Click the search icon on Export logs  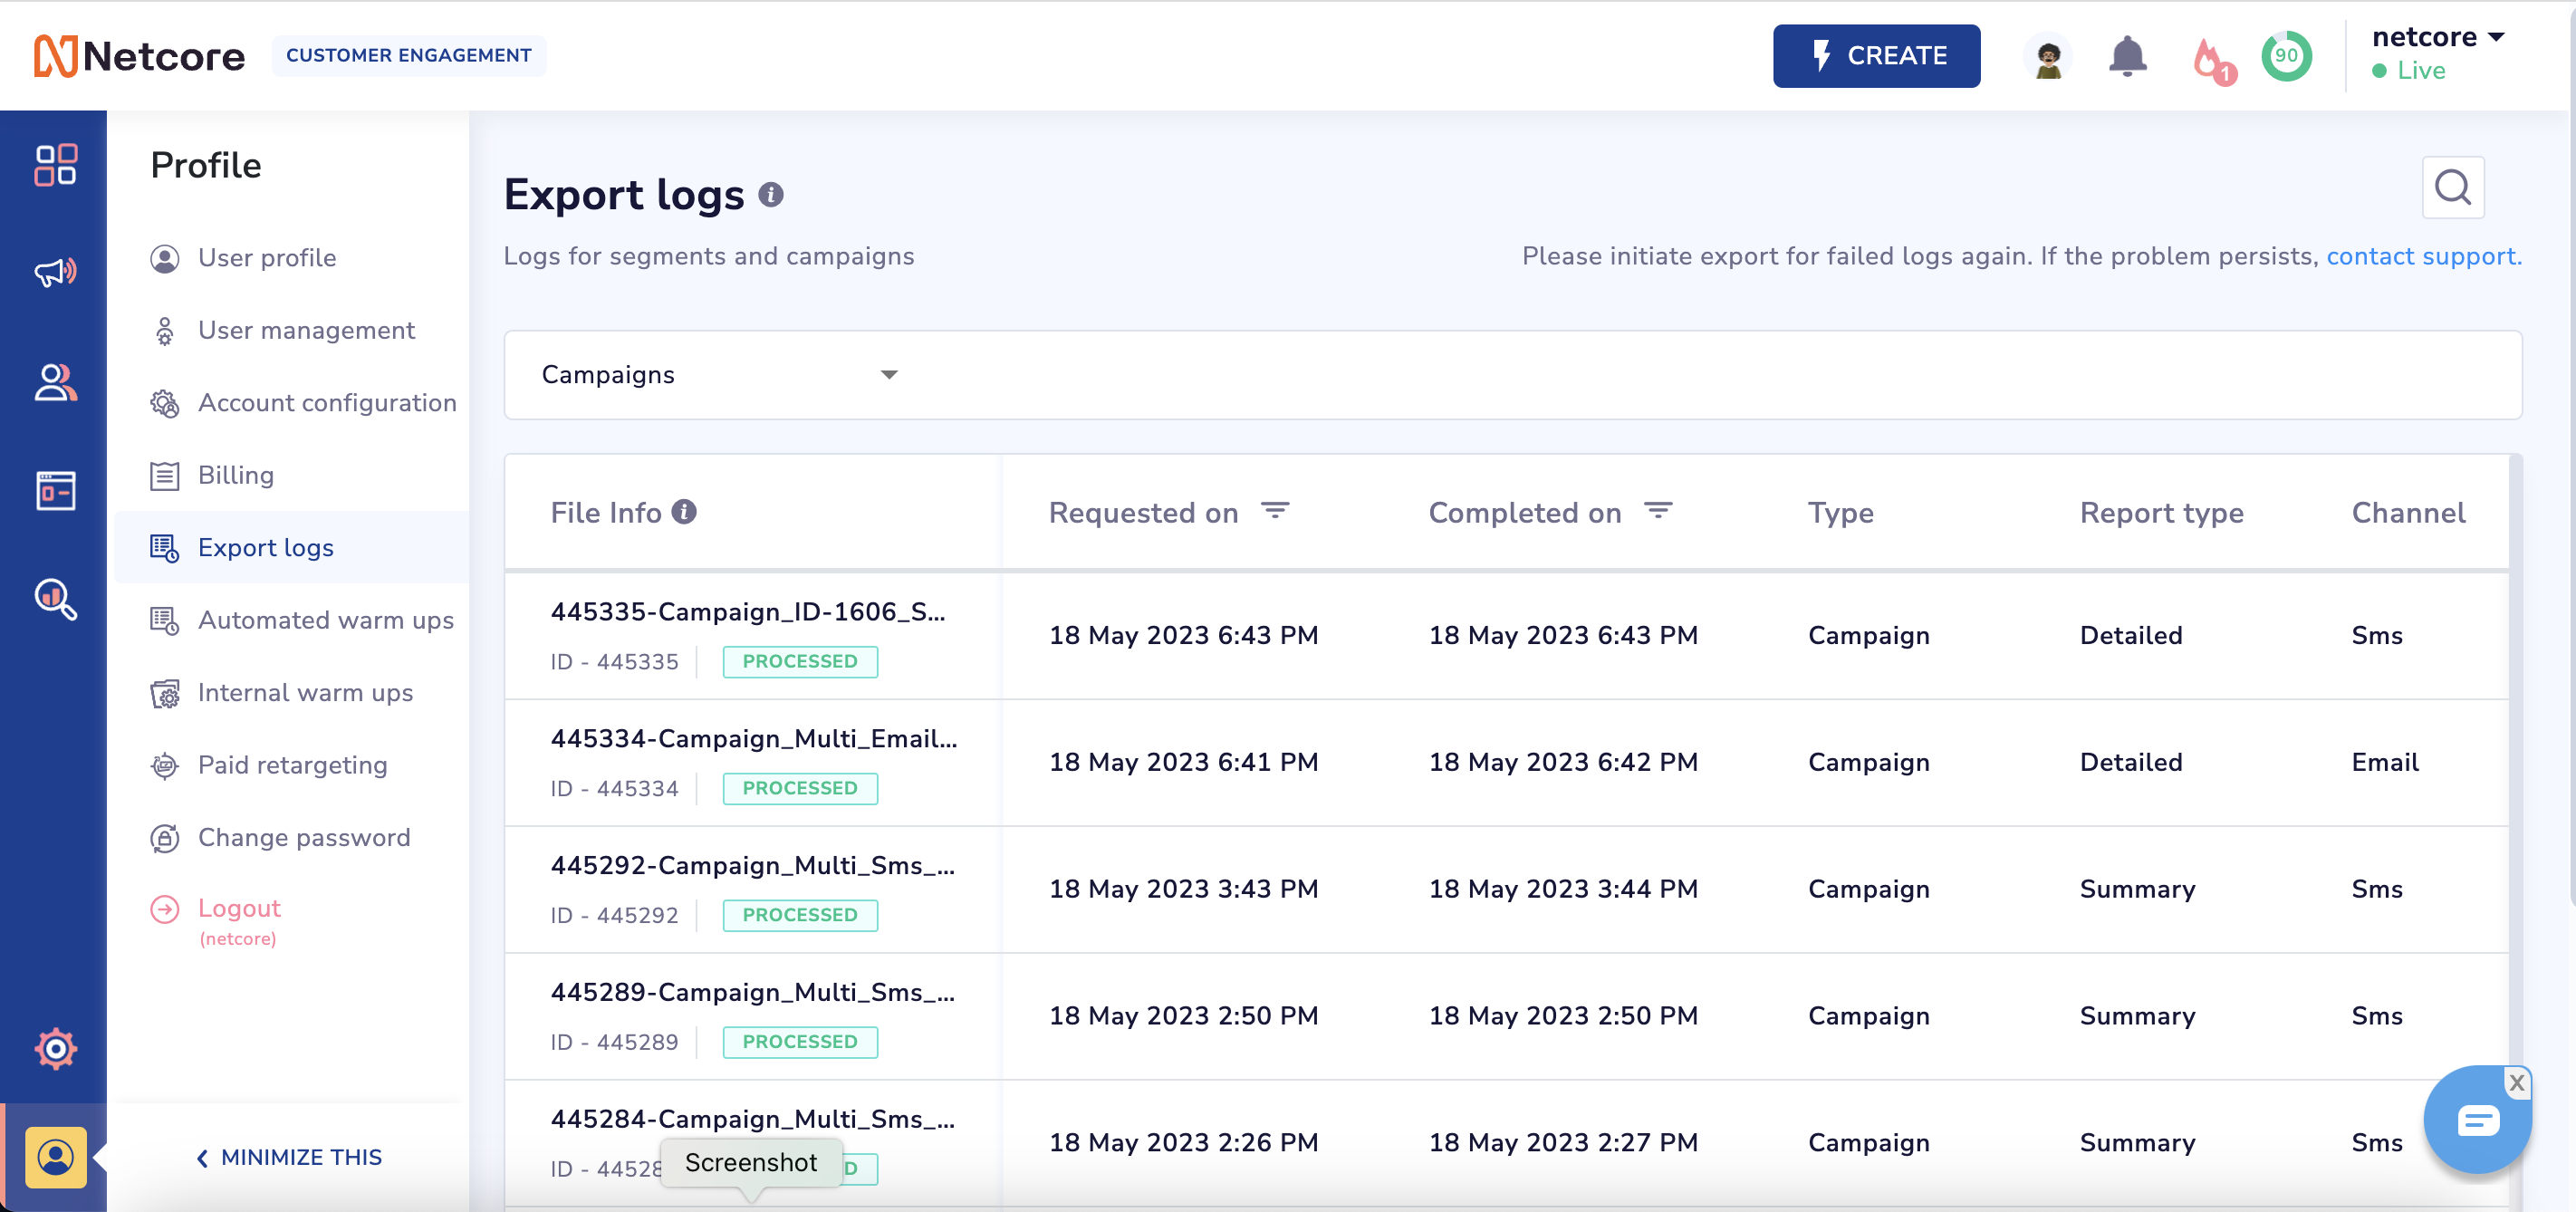2452,187
